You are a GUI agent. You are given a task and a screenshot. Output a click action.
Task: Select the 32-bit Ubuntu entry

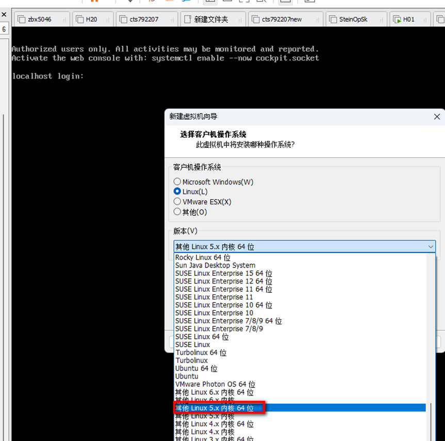click(x=300, y=376)
